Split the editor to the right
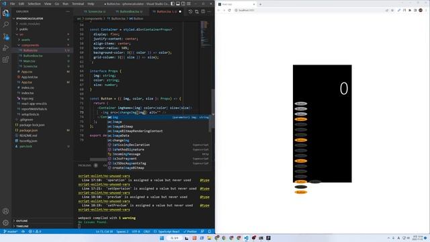The width and height of the screenshot is (430, 242). (x=203, y=11)
